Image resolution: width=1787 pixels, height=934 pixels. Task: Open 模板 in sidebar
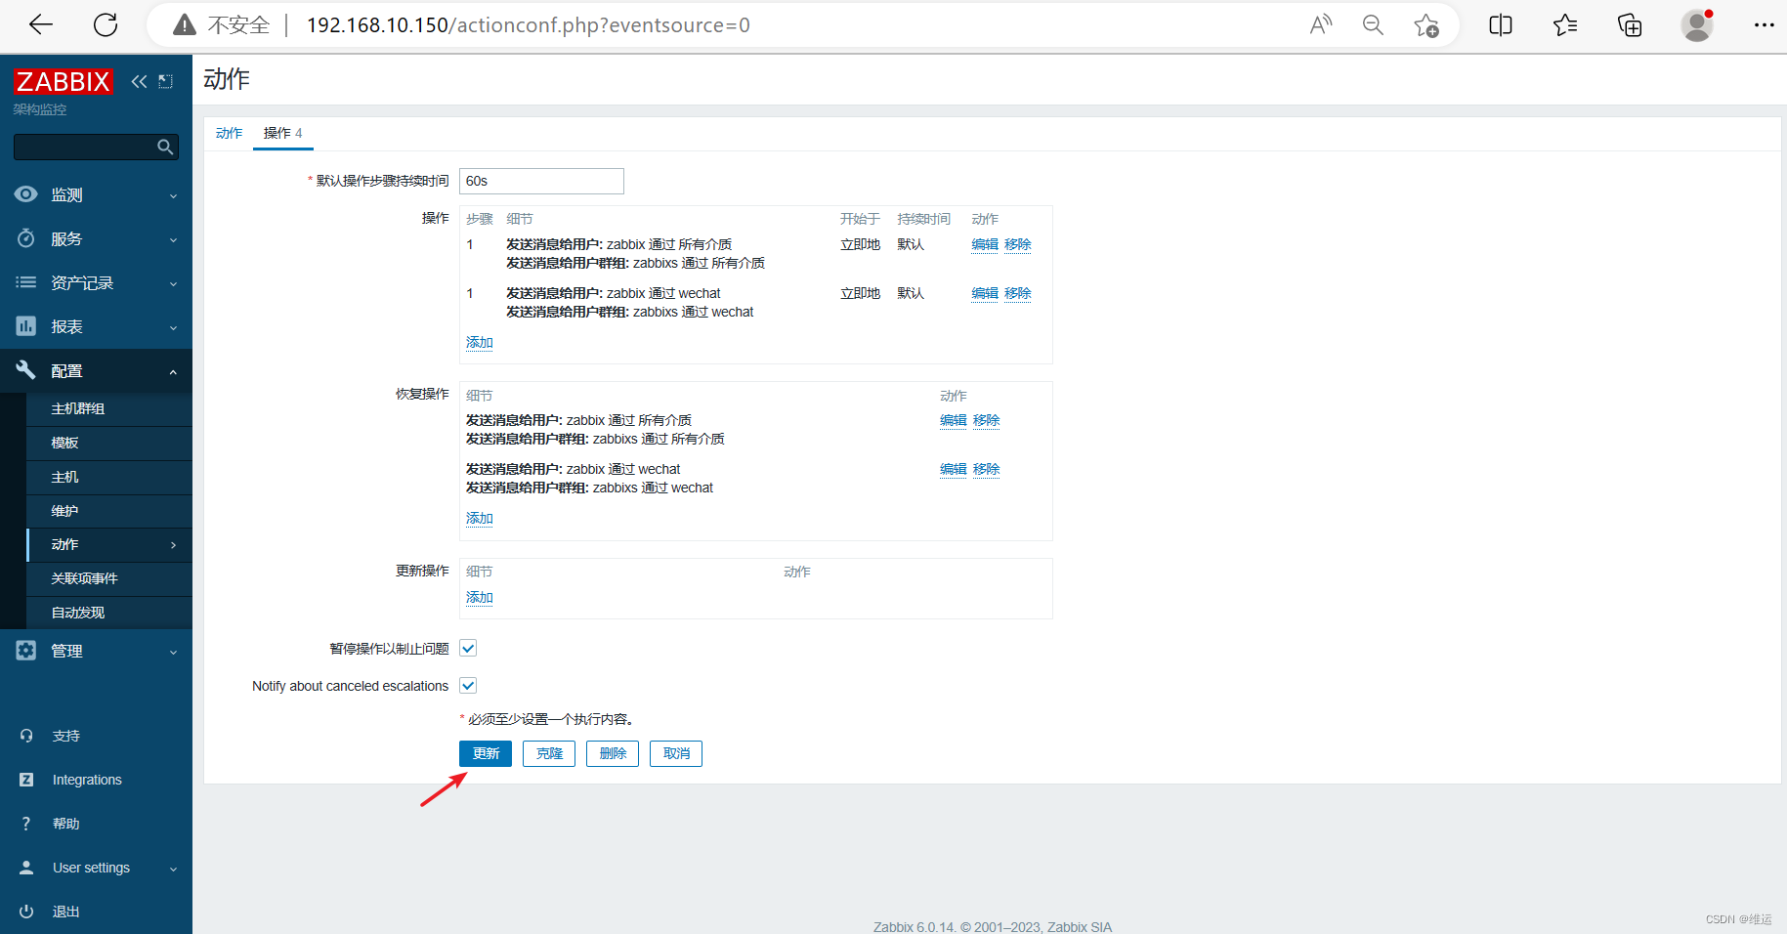point(109,443)
